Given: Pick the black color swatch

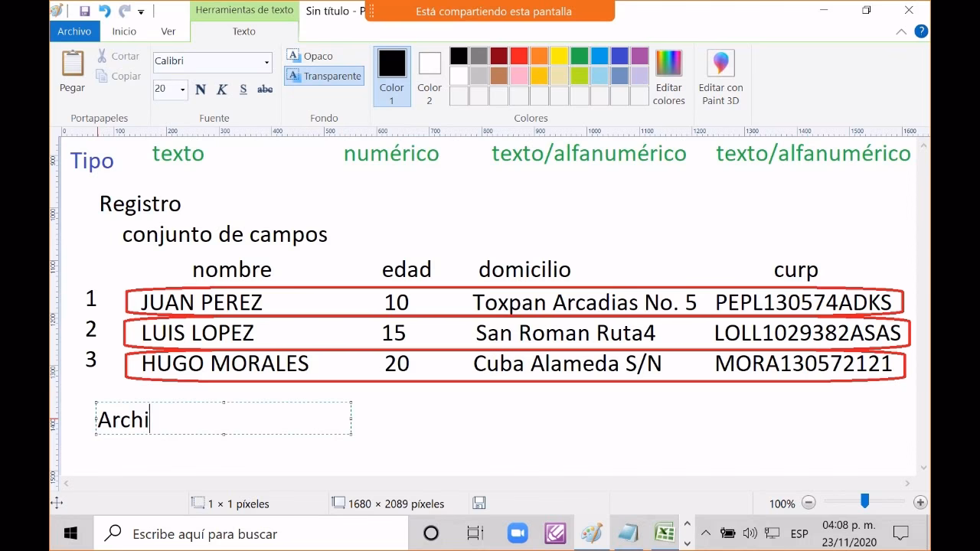Looking at the screenshot, I should point(459,56).
